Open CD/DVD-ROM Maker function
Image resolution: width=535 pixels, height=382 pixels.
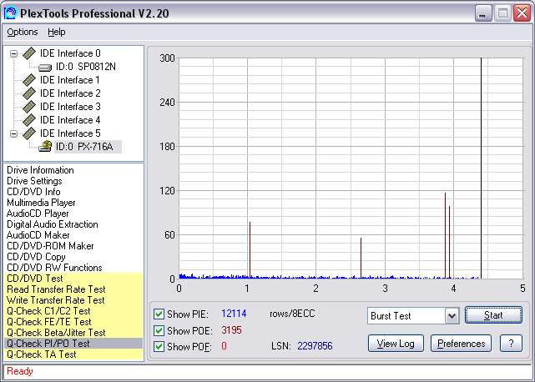(x=50, y=246)
